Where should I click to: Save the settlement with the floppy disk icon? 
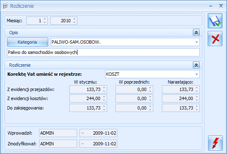pos(215,21)
